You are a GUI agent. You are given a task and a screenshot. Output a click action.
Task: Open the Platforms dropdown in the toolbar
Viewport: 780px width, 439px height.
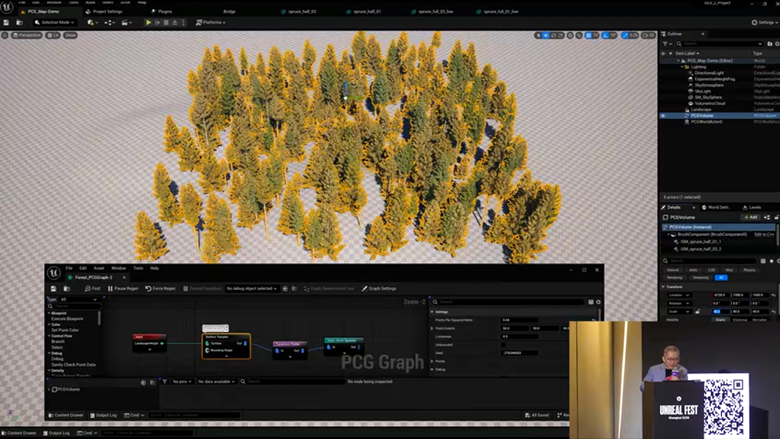click(211, 23)
